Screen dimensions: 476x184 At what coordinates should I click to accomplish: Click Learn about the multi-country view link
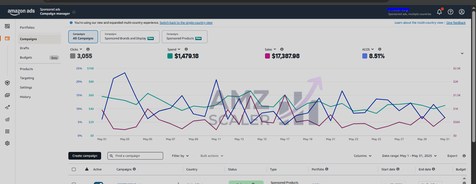tap(419, 23)
